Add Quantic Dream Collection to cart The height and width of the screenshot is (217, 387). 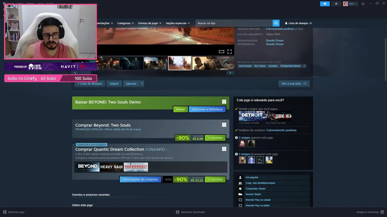coord(215,179)
